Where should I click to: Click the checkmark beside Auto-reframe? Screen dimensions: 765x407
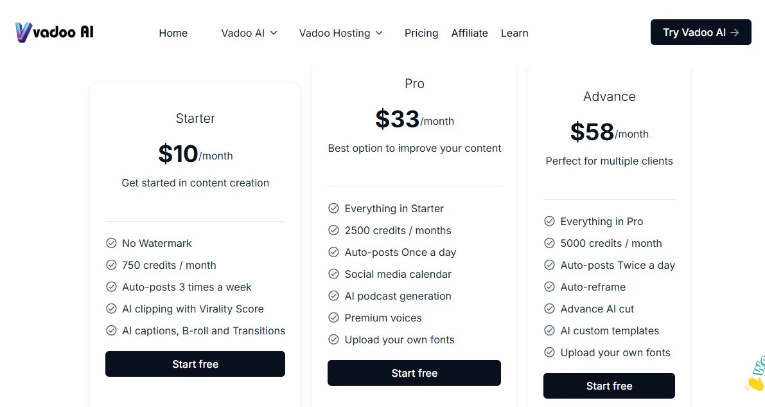(550, 287)
